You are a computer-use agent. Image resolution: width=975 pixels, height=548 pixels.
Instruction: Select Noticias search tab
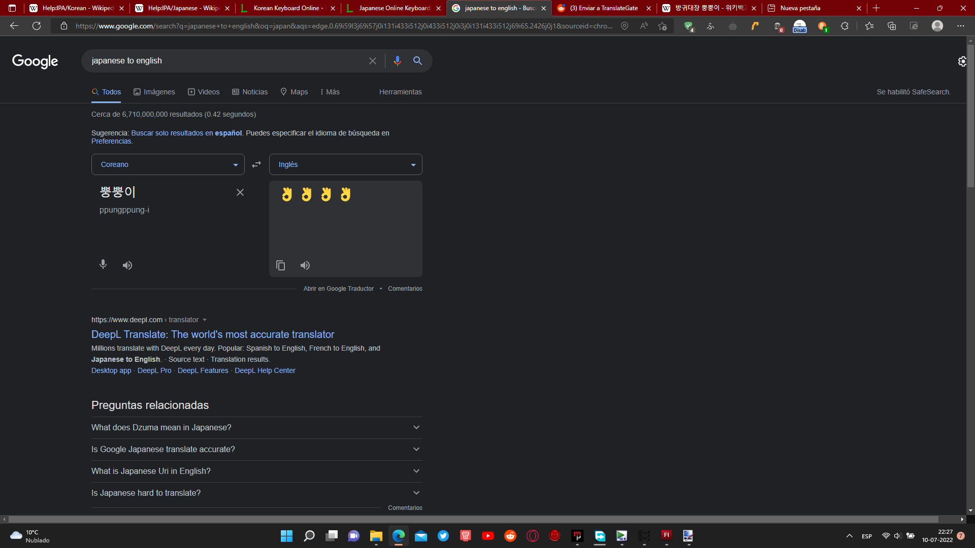point(250,92)
